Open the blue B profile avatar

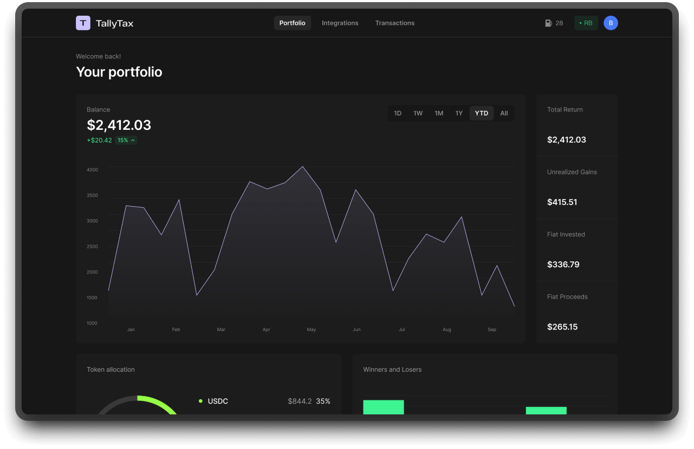click(x=611, y=23)
